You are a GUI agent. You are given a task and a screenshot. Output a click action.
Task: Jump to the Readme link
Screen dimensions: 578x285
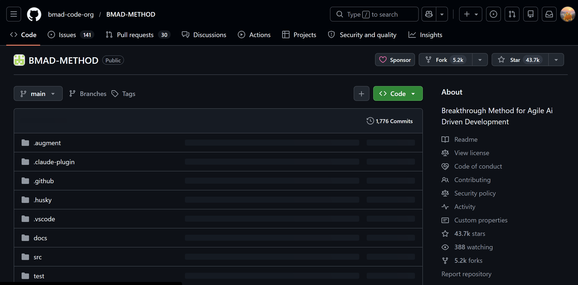(466, 139)
